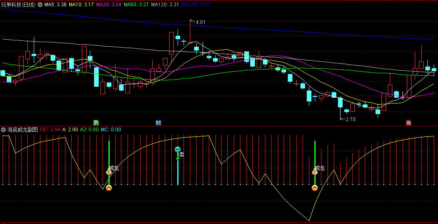Click the 卖 sell signal down arrow icon

click(x=178, y=149)
